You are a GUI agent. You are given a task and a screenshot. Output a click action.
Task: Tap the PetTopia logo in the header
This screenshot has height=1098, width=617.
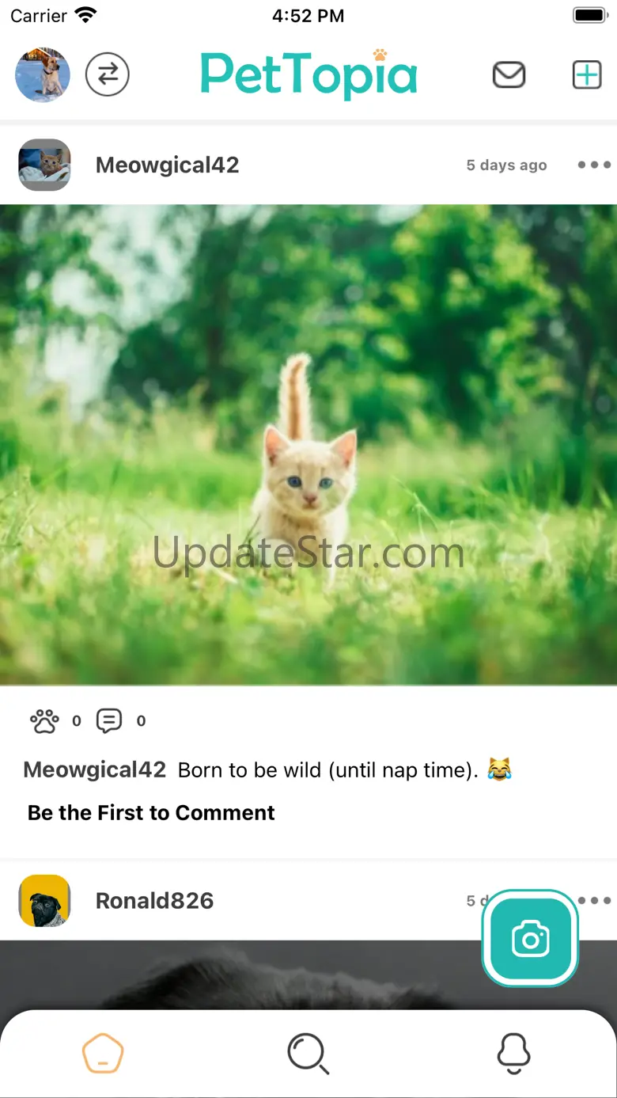(x=308, y=74)
